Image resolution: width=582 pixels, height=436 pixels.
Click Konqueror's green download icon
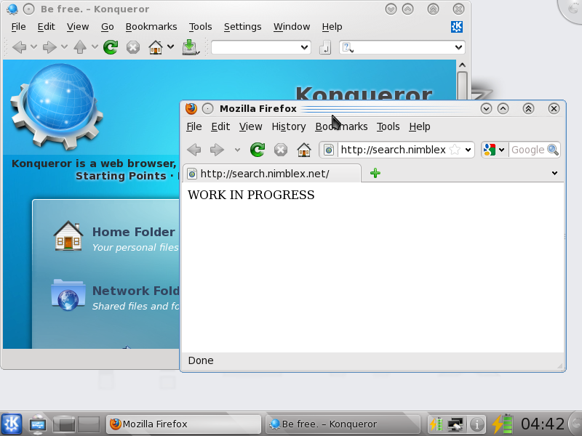(191, 47)
